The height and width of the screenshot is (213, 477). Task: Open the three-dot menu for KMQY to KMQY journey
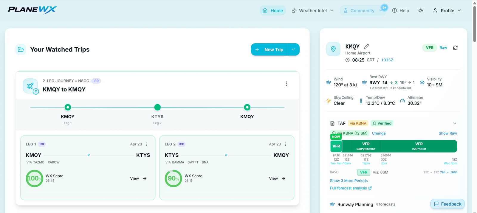point(286,84)
